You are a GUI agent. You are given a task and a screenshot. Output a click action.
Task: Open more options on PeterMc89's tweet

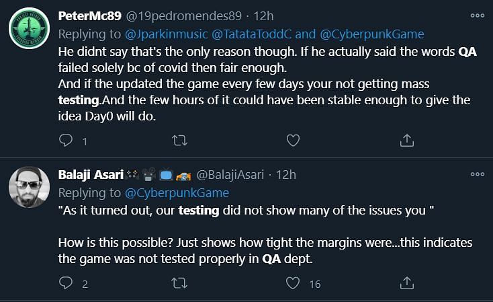478,15
